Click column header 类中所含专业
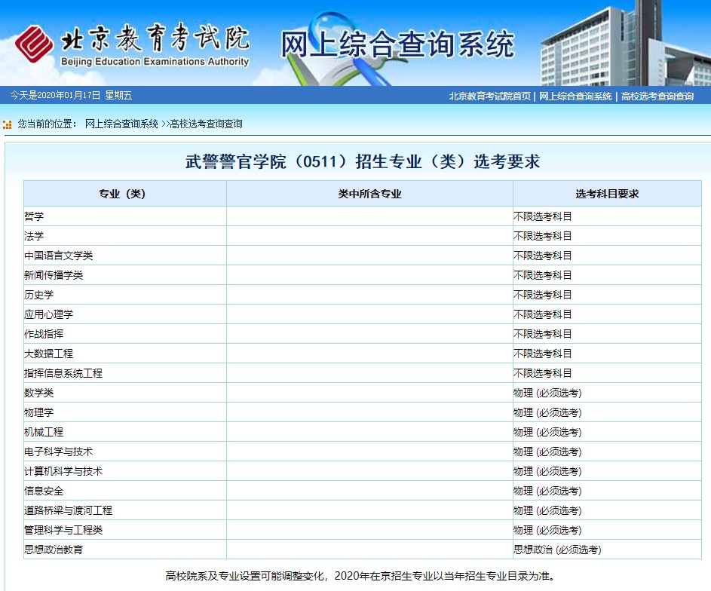The height and width of the screenshot is (591, 711). pos(369,194)
